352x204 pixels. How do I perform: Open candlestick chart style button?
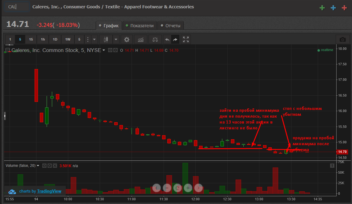(x=106, y=40)
